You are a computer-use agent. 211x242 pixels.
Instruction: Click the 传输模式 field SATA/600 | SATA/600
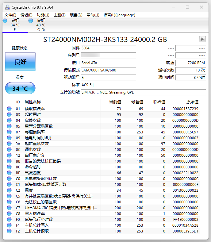(x=108, y=70)
